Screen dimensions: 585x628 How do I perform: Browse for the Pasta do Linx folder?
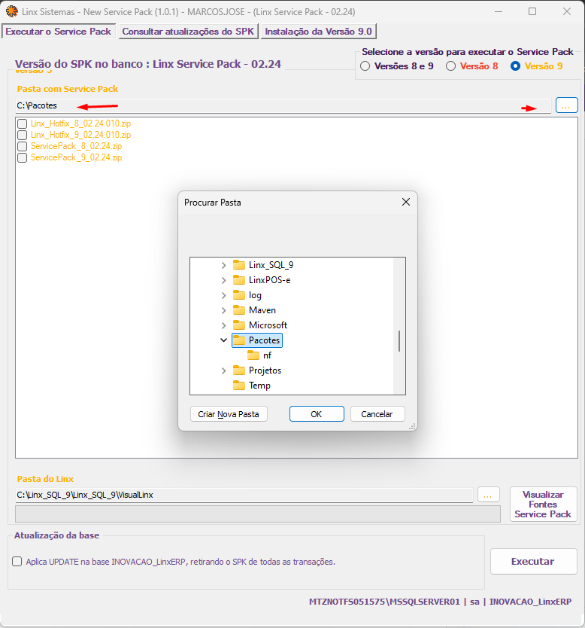pyautogui.click(x=488, y=495)
